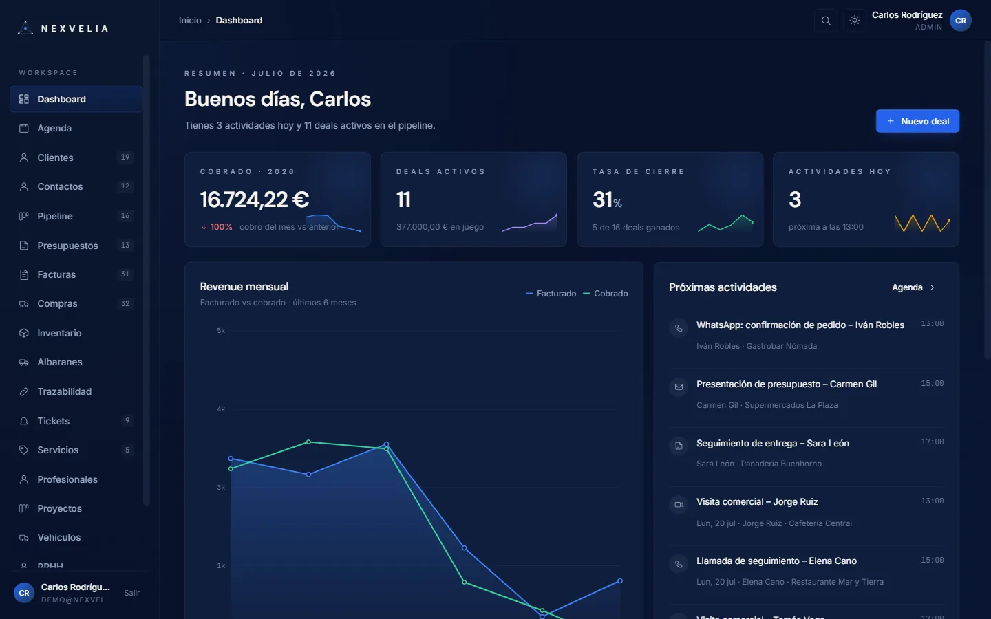The height and width of the screenshot is (619, 991).
Task: Click Salir to log out
Action: 131,593
